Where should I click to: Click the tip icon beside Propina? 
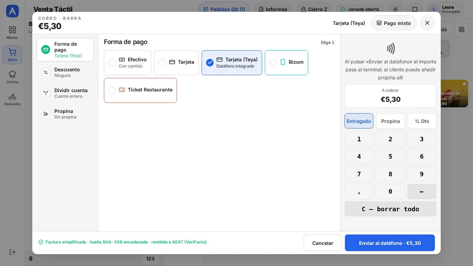pyautogui.click(x=46, y=114)
